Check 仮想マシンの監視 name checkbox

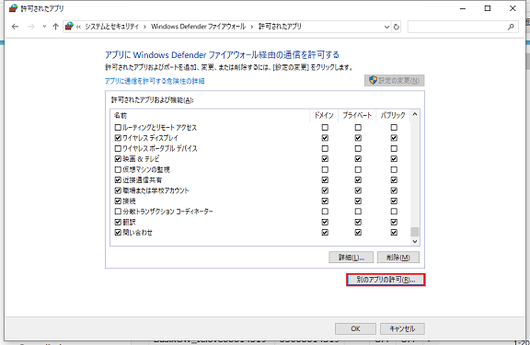click(x=118, y=169)
